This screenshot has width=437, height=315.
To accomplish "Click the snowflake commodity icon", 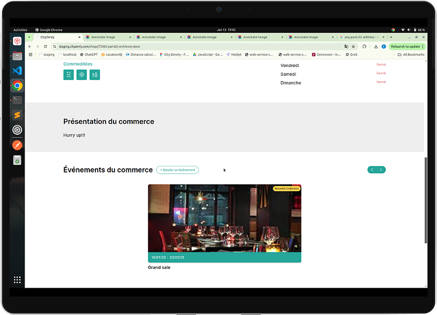I will coord(82,75).
